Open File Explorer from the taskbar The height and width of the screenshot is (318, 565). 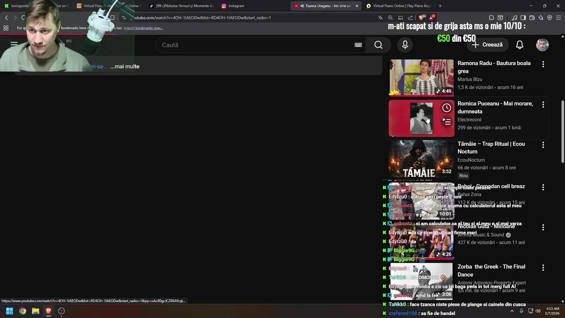[35, 311]
